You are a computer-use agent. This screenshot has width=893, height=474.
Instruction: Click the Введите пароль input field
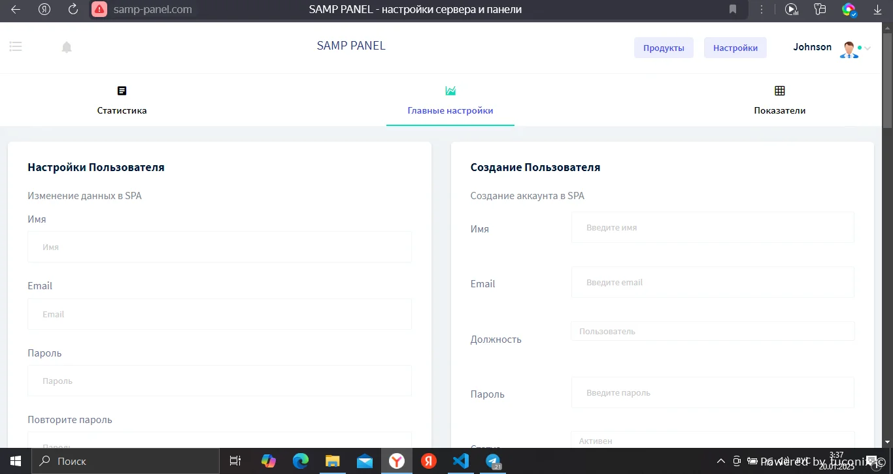click(713, 392)
